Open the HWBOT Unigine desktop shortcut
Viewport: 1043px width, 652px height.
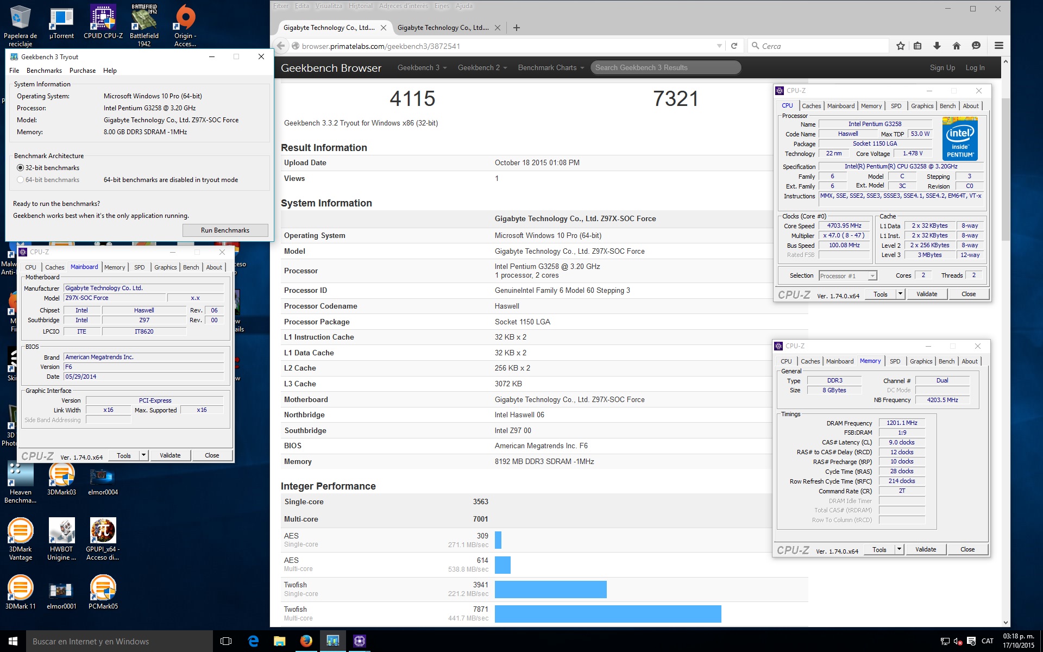61,539
